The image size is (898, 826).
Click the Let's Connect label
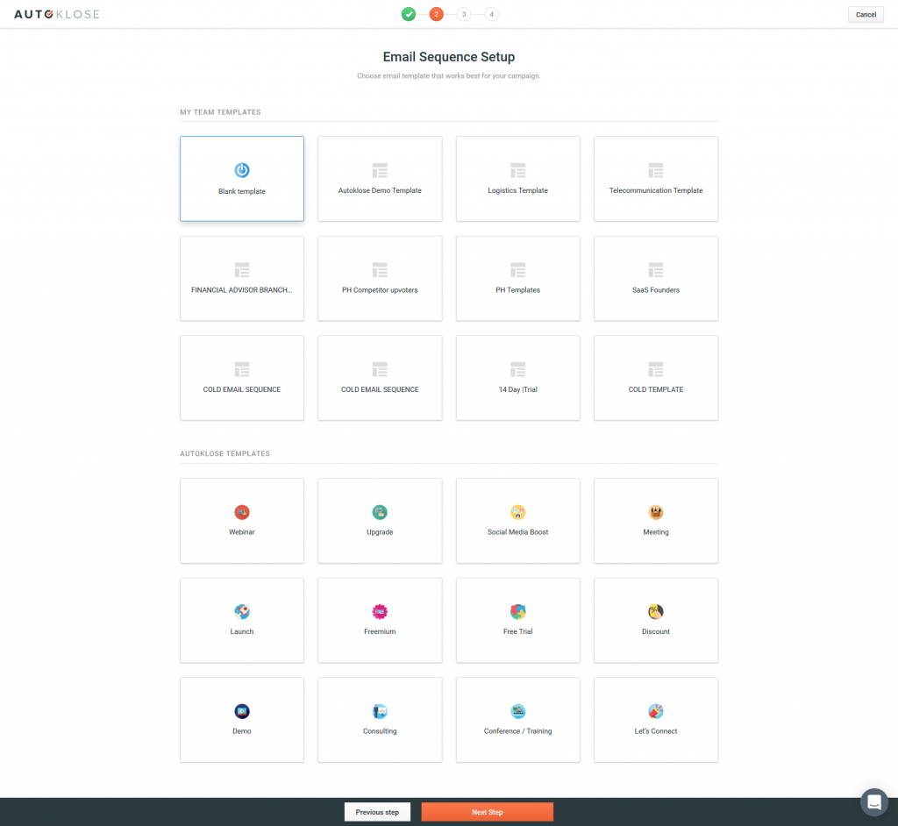coord(656,731)
